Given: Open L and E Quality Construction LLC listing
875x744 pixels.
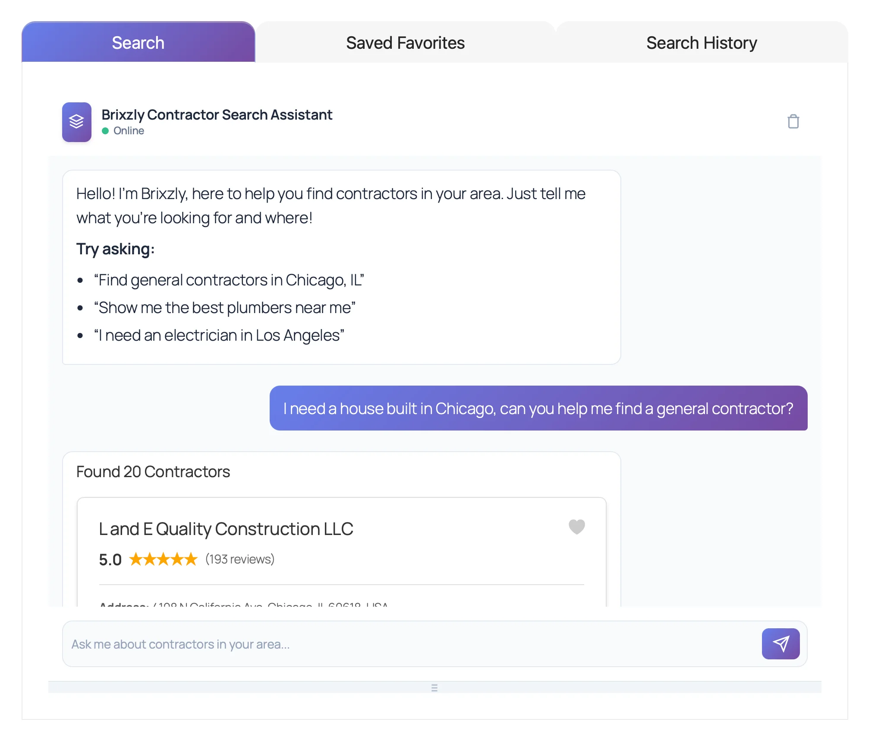Looking at the screenshot, I should (x=226, y=529).
